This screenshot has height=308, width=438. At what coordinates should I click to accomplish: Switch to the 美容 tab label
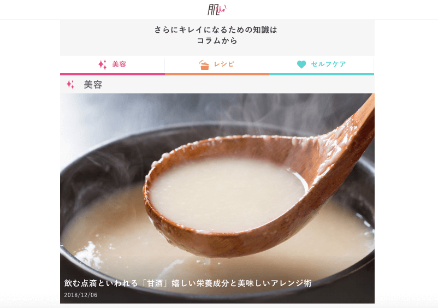click(x=119, y=64)
